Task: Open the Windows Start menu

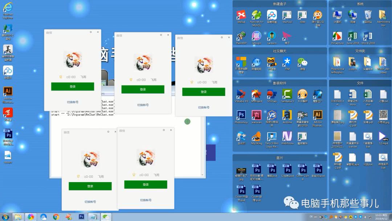Action: (x=5, y=217)
